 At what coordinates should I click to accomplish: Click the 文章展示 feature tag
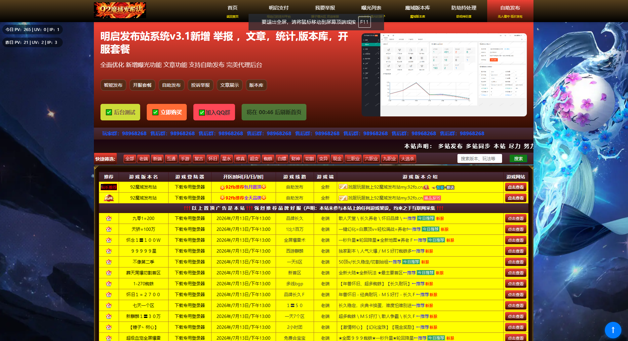(x=229, y=85)
